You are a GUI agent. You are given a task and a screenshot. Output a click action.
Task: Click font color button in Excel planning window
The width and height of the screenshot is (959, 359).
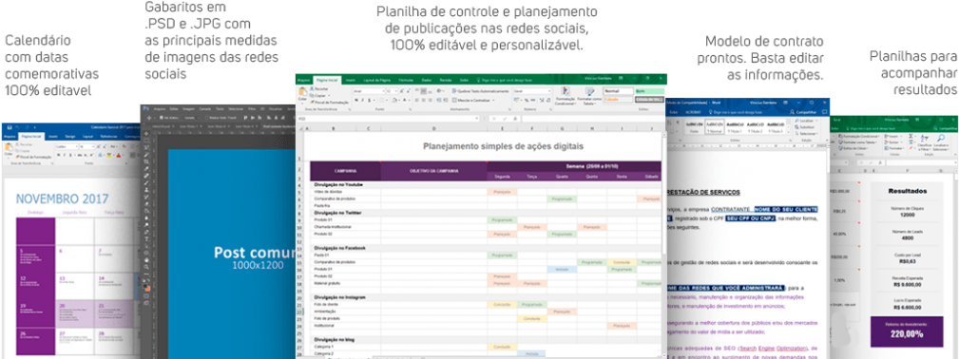[x=405, y=101]
